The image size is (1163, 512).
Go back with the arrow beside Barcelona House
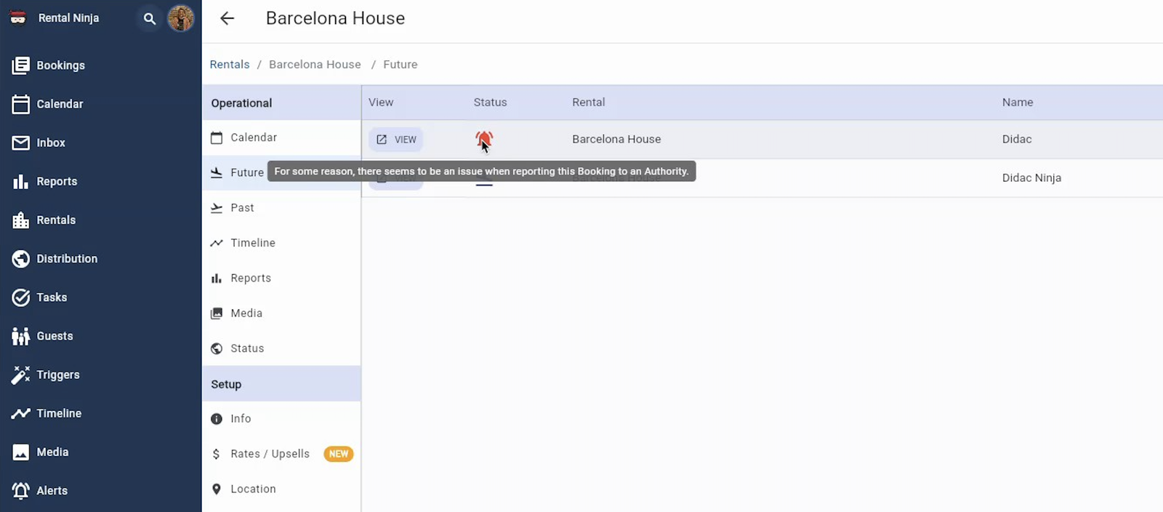point(228,18)
